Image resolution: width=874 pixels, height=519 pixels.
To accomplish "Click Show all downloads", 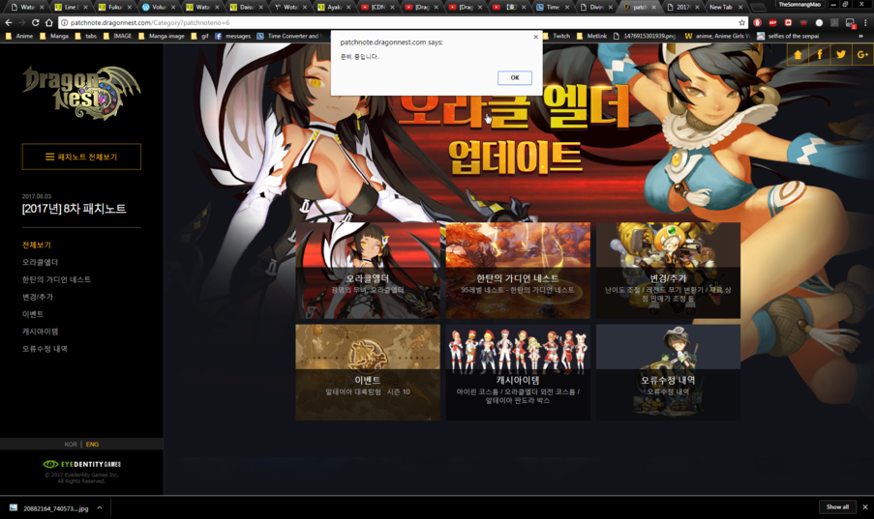I will click(x=837, y=506).
